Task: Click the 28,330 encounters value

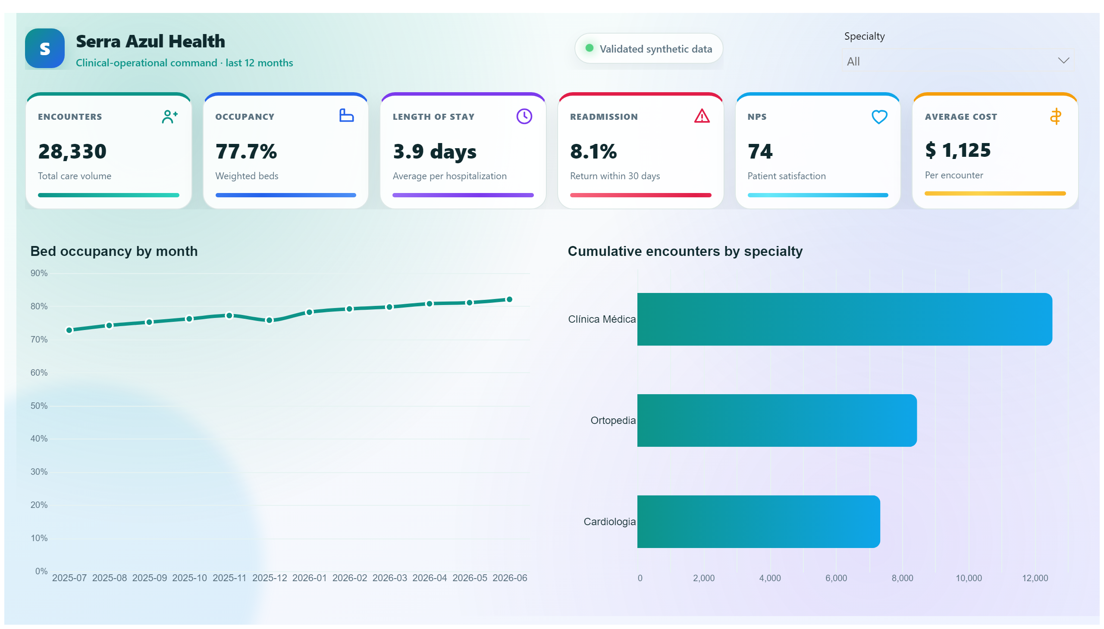Action: coord(72,151)
